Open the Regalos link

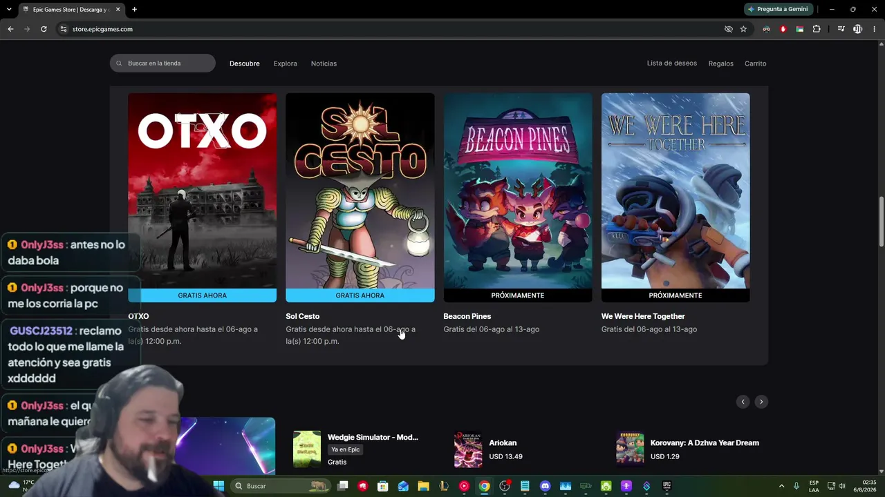pyautogui.click(x=720, y=64)
